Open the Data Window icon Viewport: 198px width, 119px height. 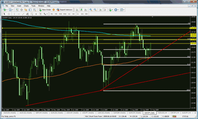coord(22,10)
